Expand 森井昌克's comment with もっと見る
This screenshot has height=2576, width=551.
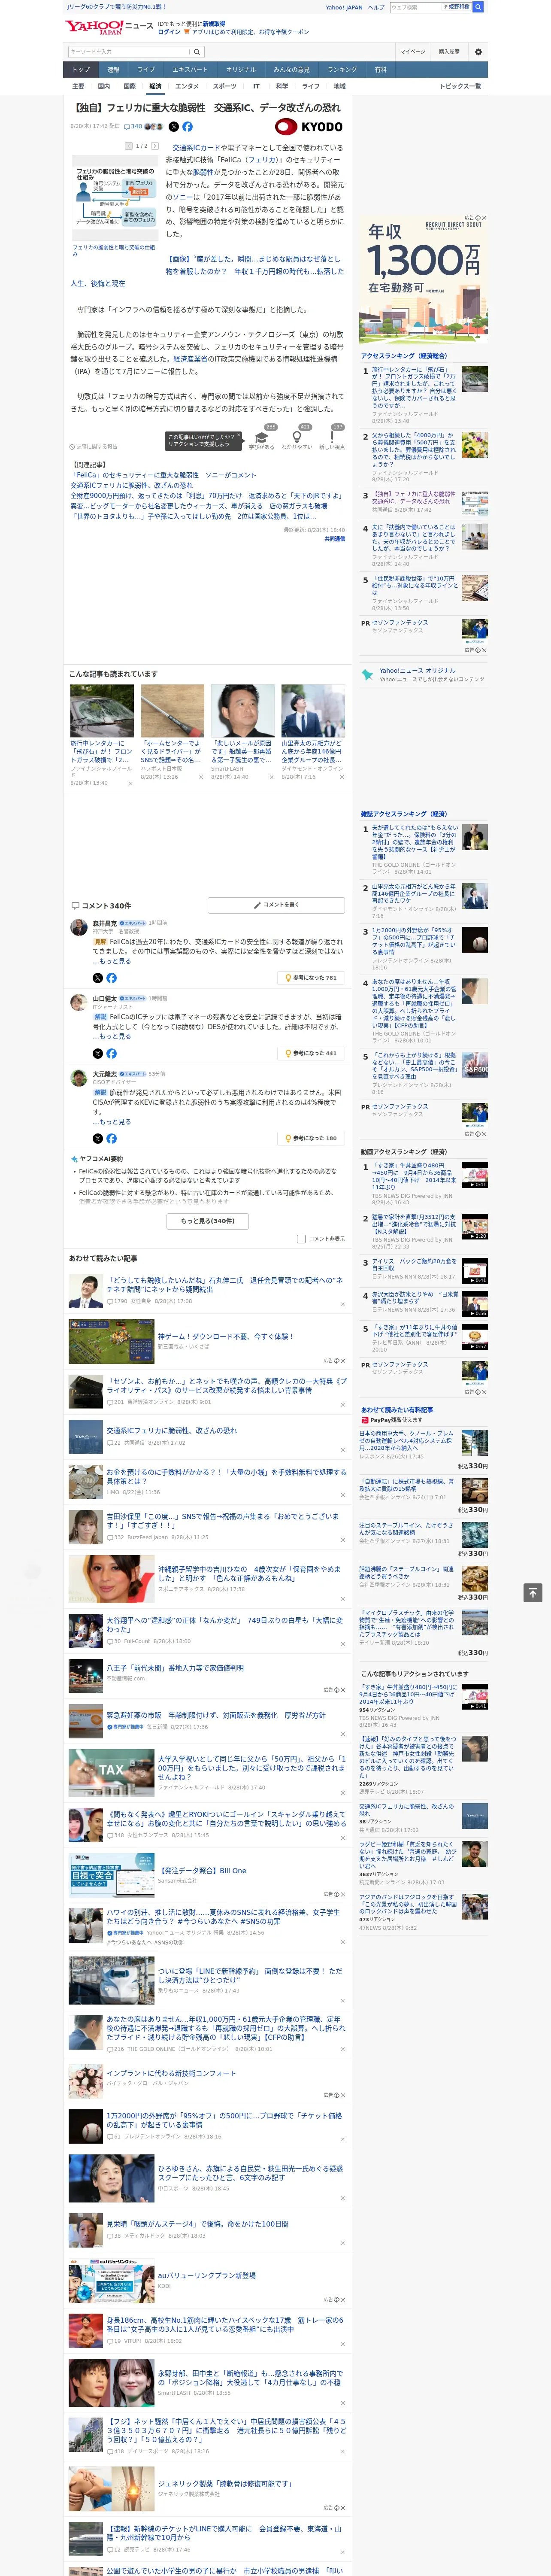[x=115, y=961]
